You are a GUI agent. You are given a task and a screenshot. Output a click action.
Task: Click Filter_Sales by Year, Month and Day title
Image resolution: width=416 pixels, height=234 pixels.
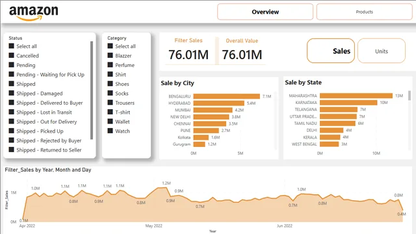[x=48, y=170]
